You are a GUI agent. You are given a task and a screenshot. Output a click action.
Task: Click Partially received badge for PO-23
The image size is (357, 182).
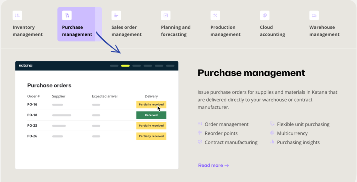pos(151,126)
